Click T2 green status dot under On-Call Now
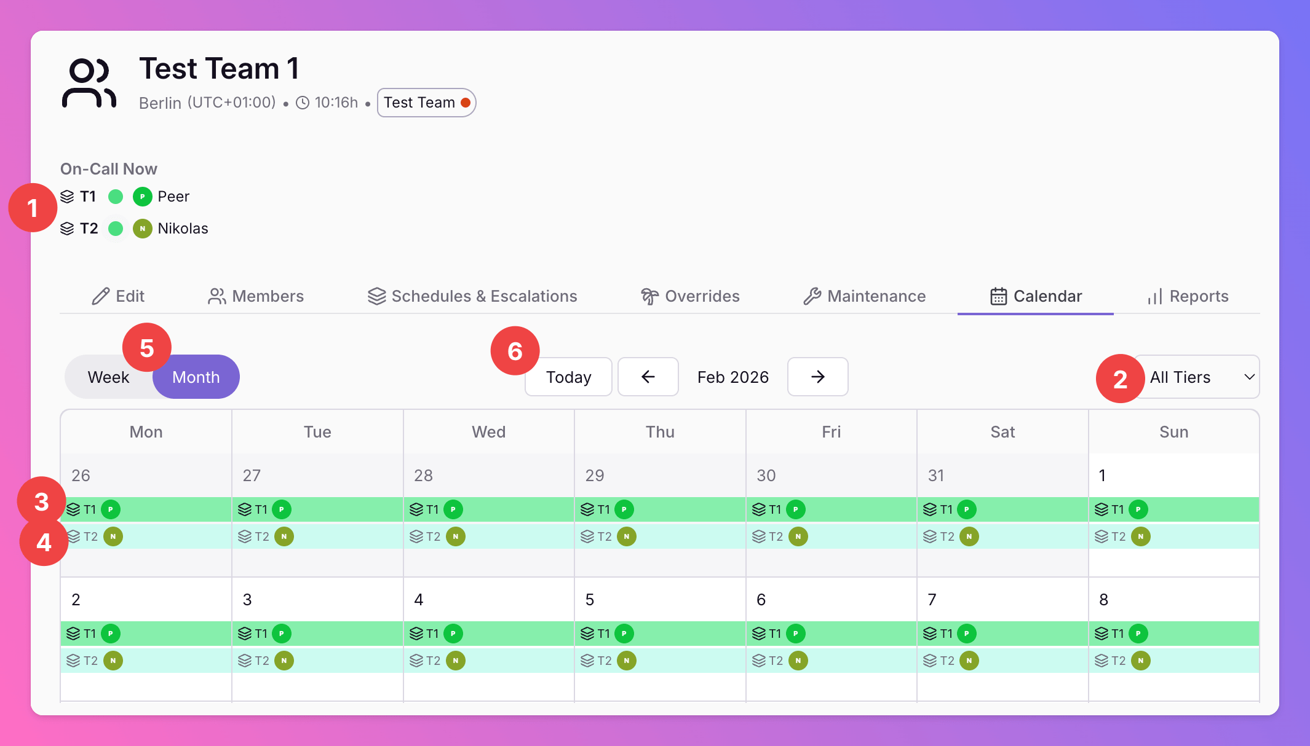The height and width of the screenshot is (746, 1310). click(x=116, y=229)
